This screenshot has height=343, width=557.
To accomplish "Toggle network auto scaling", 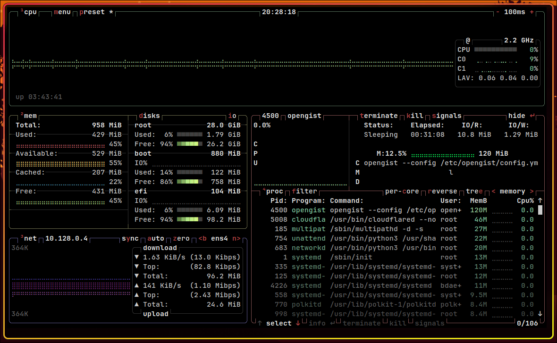I will pyautogui.click(x=156, y=238).
